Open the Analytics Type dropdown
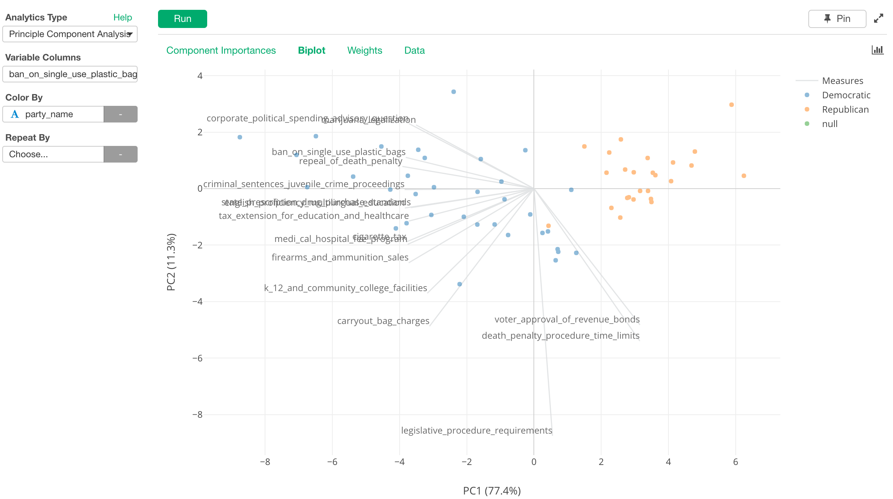Screen dimensions: 893x499 (70, 34)
